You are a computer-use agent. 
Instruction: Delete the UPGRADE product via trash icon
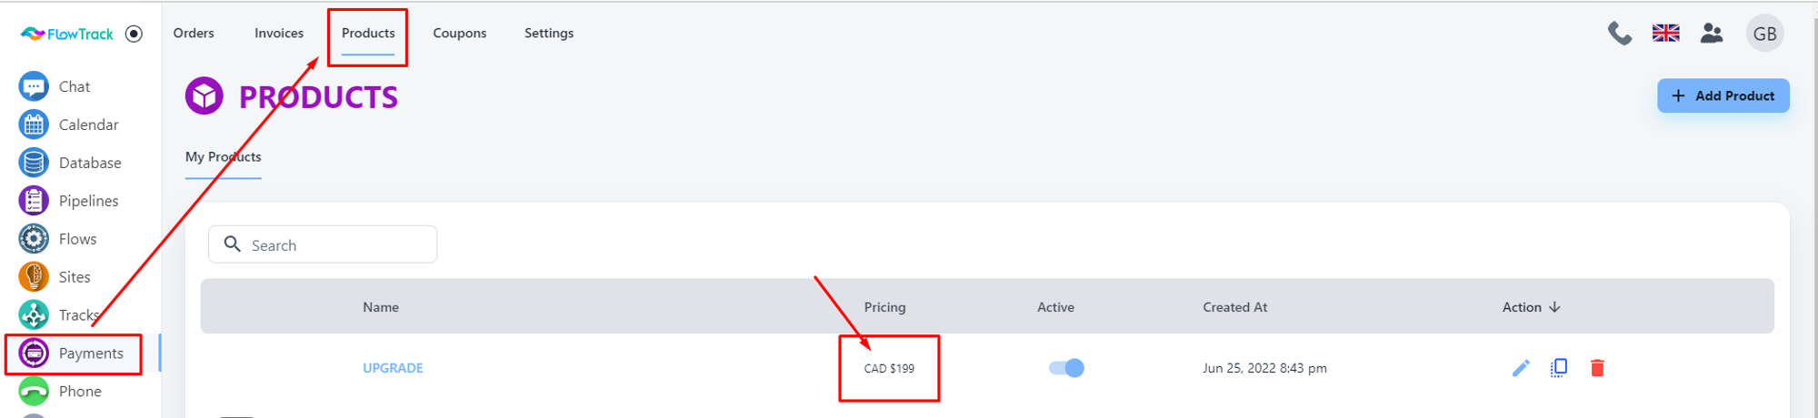1597,368
